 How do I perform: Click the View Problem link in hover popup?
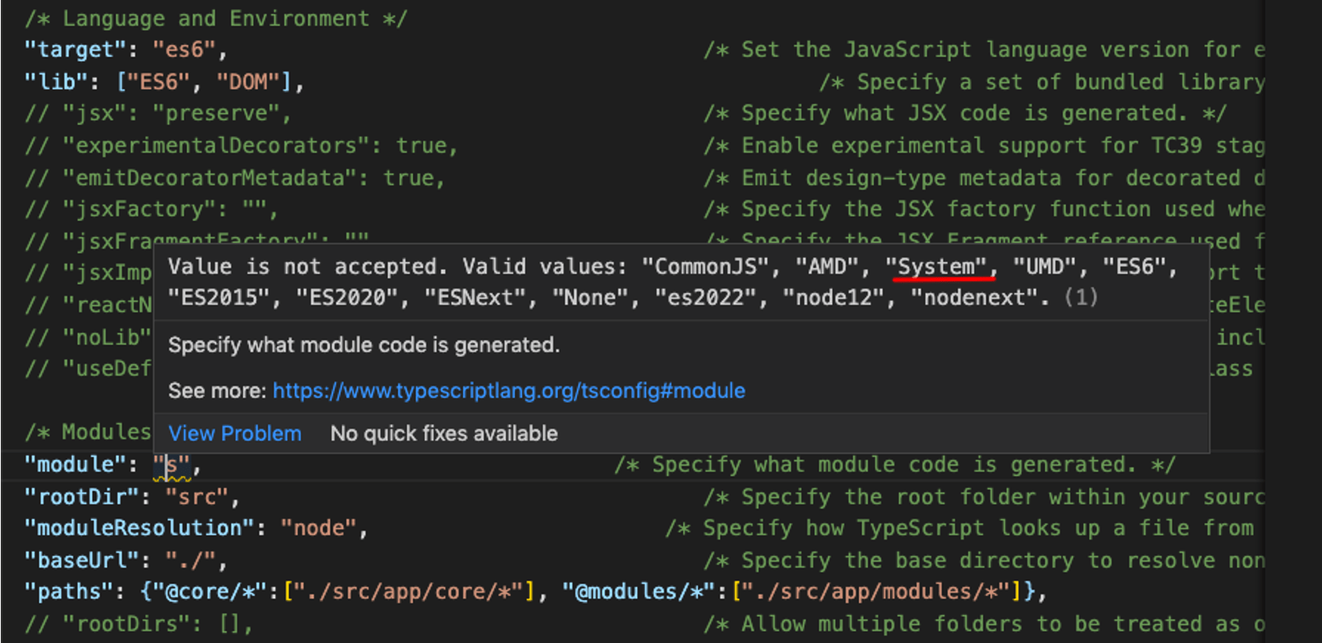(234, 434)
